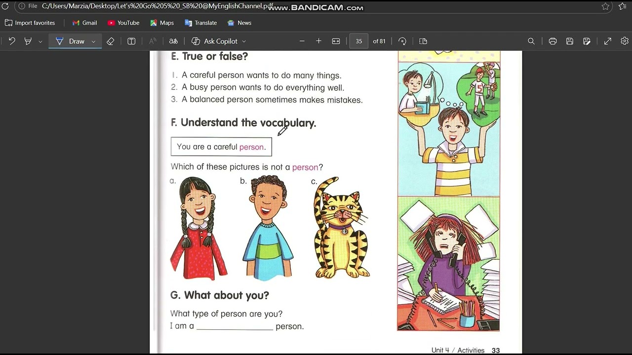Zoom out of the PDF
632x355 pixels.
click(x=302, y=41)
